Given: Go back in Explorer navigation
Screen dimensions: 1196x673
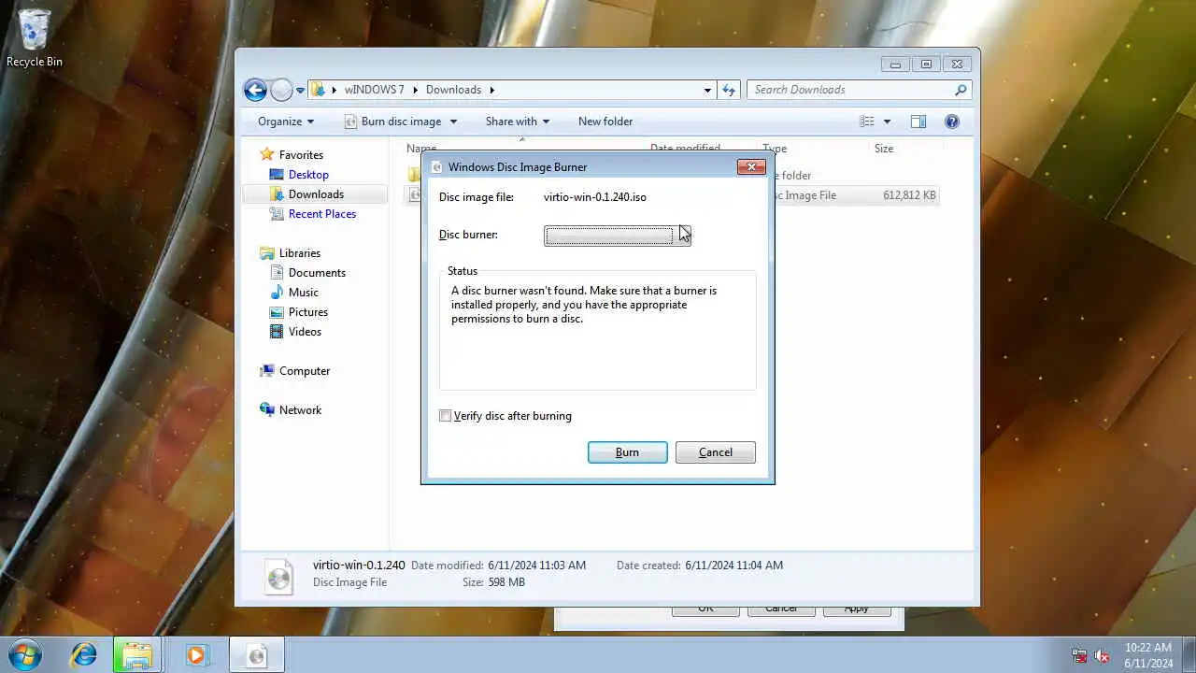Looking at the screenshot, I should click(255, 90).
